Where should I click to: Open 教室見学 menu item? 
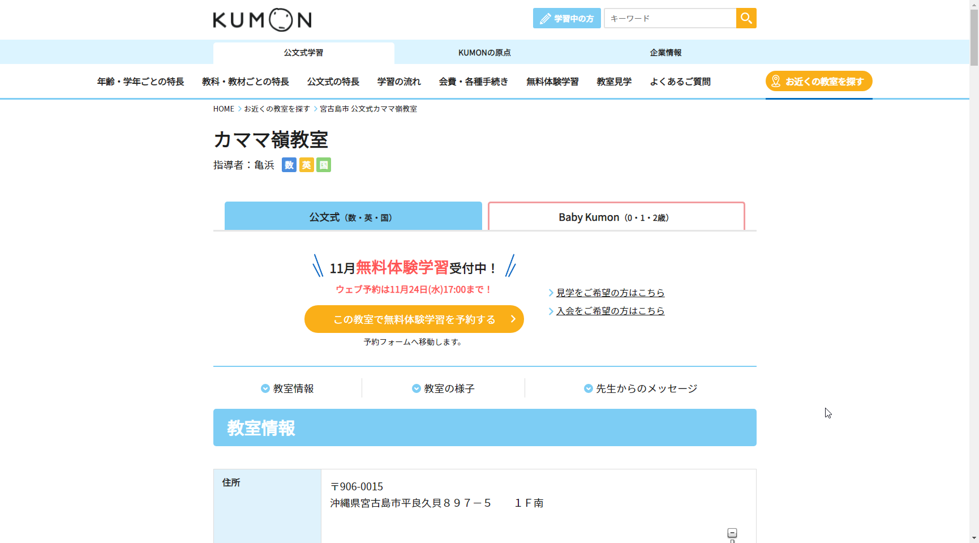click(614, 82)
